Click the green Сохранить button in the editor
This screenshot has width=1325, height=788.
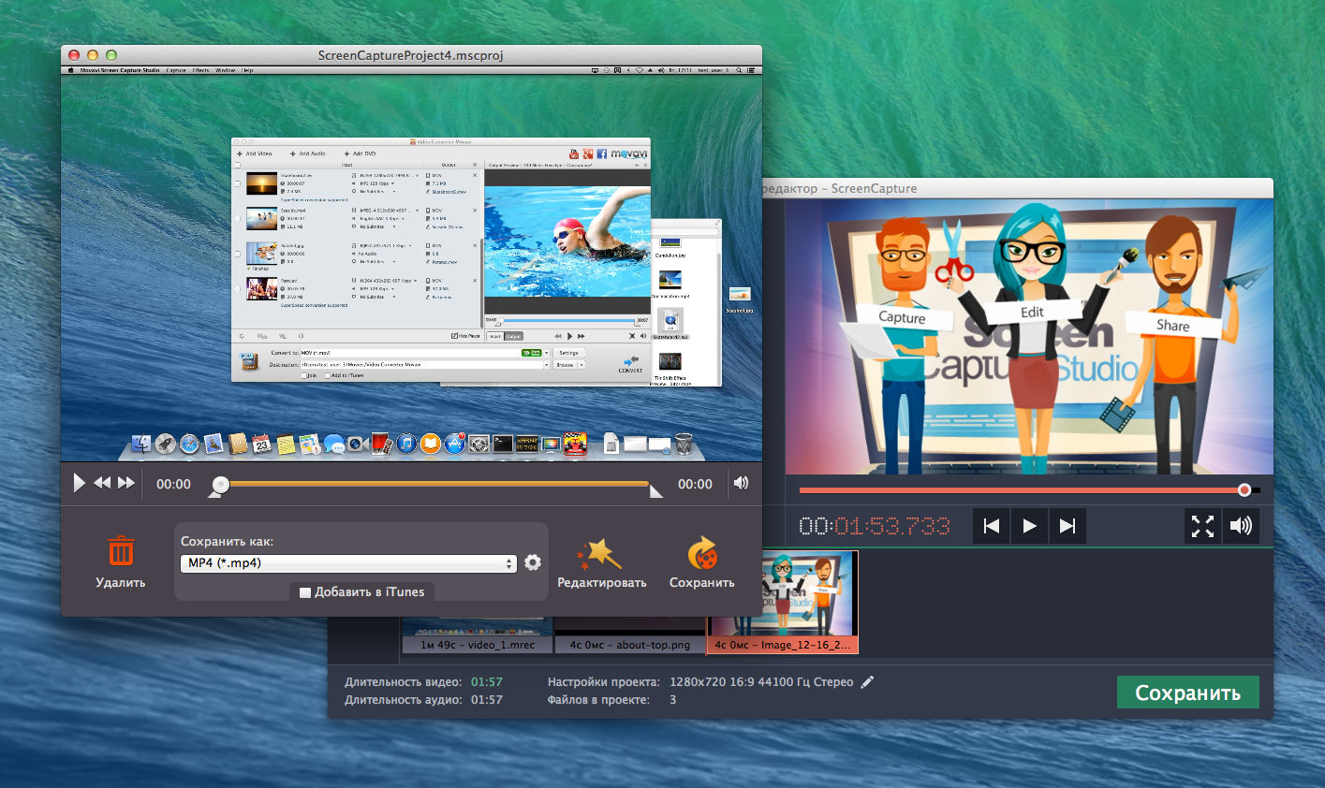coord(1187,693)
